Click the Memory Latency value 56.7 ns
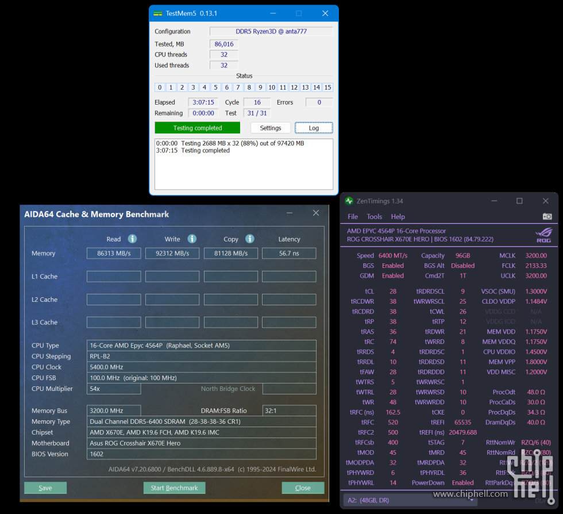Screen dimensions: 563x514 pyautogui.click(x=289, y=253)
